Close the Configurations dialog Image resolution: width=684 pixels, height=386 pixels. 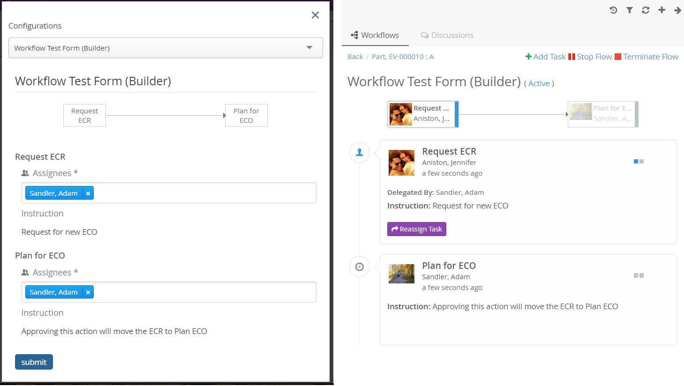tap(315, 15)
